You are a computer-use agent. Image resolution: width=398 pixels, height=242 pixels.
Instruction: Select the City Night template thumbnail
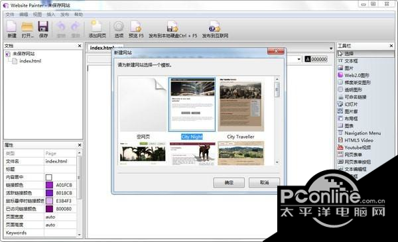click(192, 105)
